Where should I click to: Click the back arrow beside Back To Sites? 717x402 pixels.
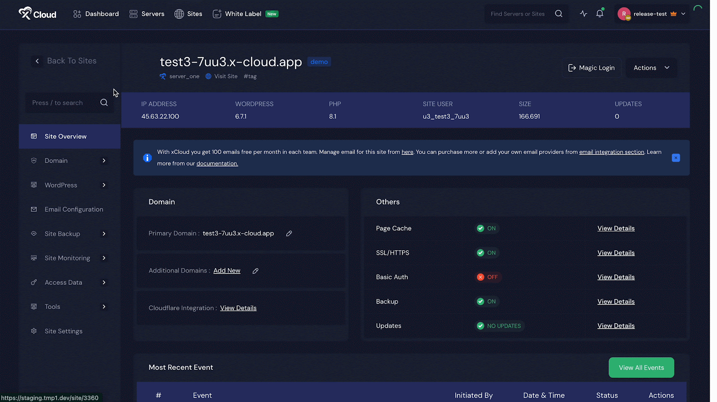pyautogui.click(x=37, y=61)
